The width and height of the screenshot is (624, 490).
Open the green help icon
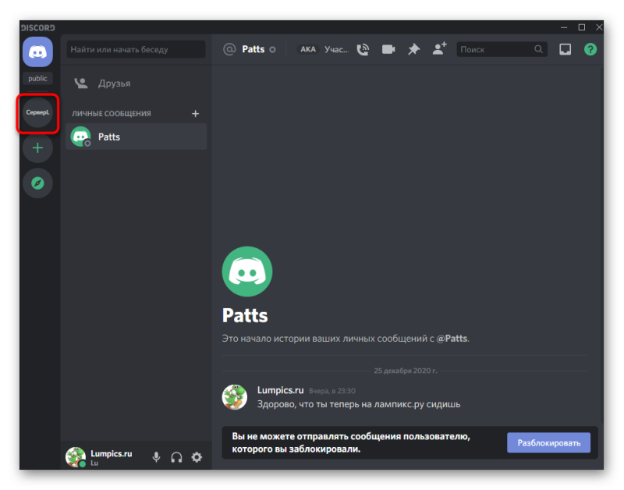pos(590,49)
